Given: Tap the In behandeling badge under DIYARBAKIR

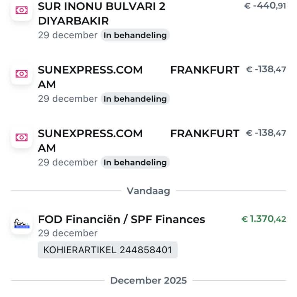Looking at the screenshot, I should point(135,35).
